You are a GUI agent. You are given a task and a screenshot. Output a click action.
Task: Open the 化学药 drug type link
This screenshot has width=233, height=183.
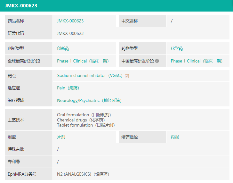click(x=177, y=49)
